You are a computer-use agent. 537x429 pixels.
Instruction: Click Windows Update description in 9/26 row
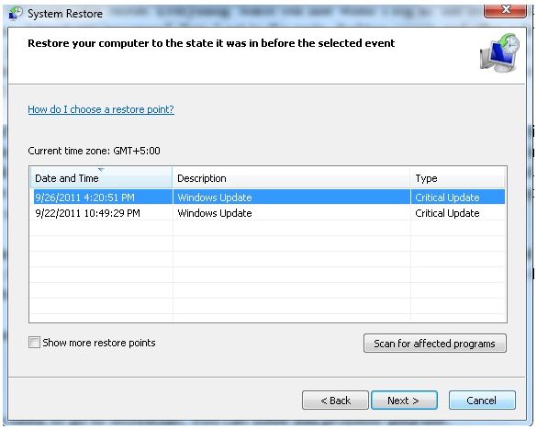point(215,198)
